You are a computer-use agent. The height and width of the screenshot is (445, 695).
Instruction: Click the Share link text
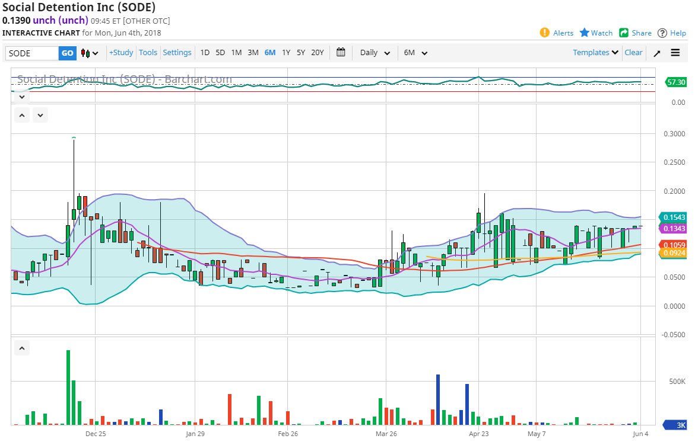coord(642,33)
